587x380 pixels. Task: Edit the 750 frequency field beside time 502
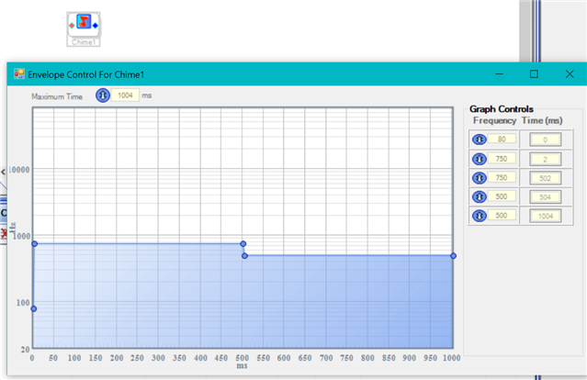(502, 177)
